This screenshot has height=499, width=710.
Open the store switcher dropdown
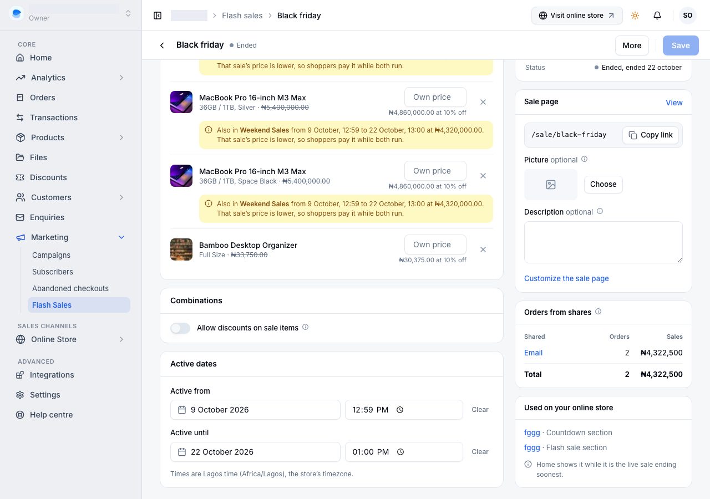coord(128,13)
